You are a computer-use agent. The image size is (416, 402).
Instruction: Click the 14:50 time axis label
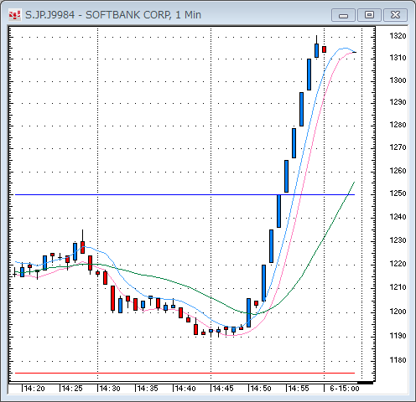261,389
